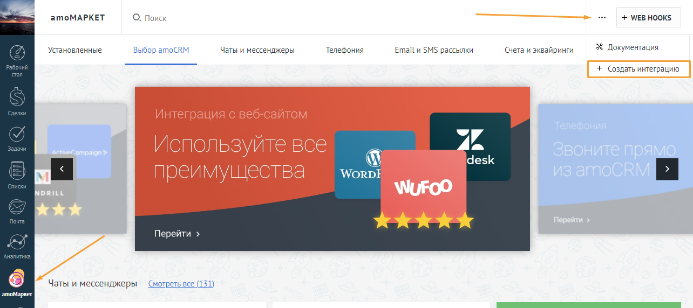Follow the Смотреть все (131) link

181,284
